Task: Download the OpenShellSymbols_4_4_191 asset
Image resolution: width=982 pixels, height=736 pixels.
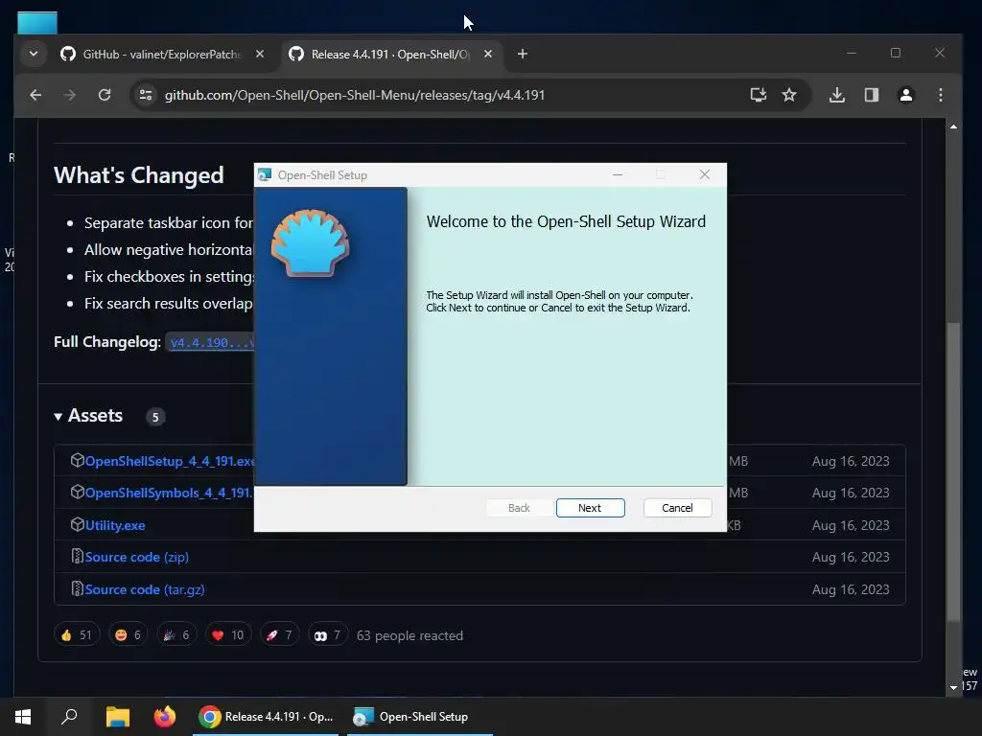Action: pyautogui.click(x=169, y=494)
